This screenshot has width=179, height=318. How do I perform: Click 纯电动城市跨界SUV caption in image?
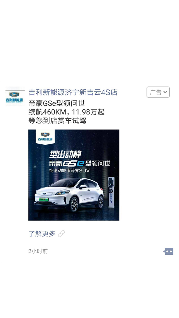(69, 170)
